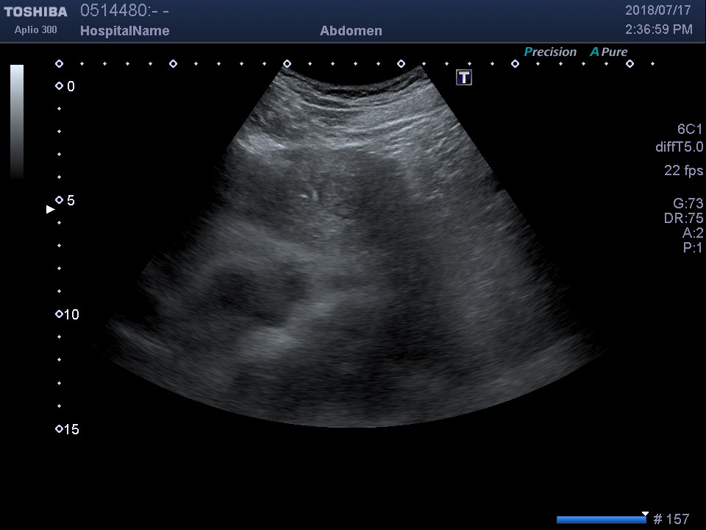The image size is (706, 530).
Task: Click the 10 cm depth marker
Action: click(x=67, y=314)
